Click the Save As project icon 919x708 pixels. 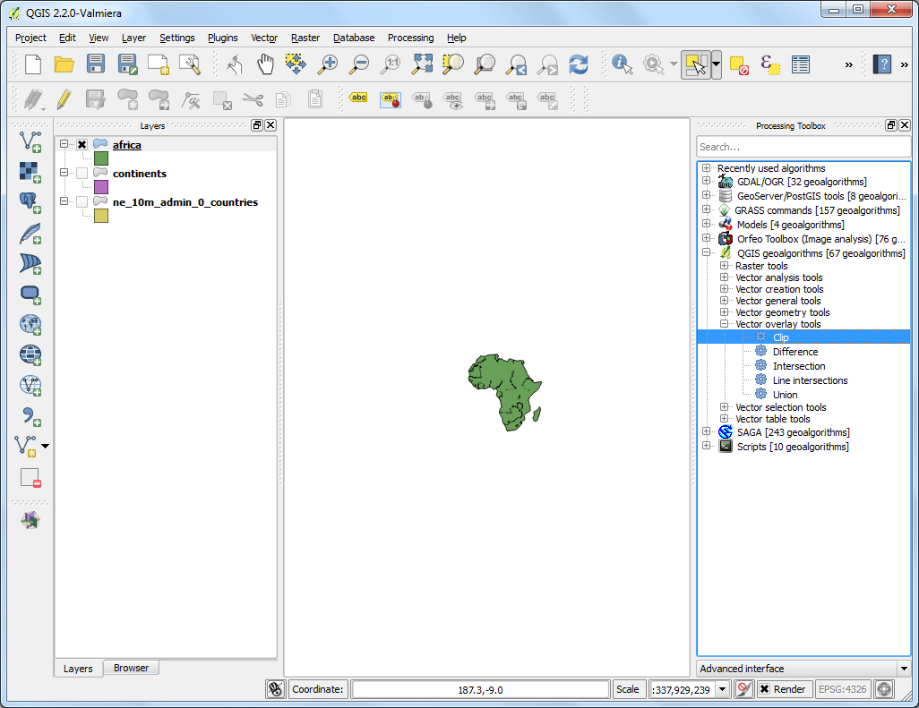(x=127, y=64)
